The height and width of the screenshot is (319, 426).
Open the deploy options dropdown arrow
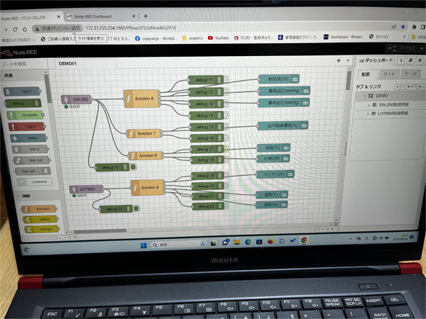click(421, 48)
